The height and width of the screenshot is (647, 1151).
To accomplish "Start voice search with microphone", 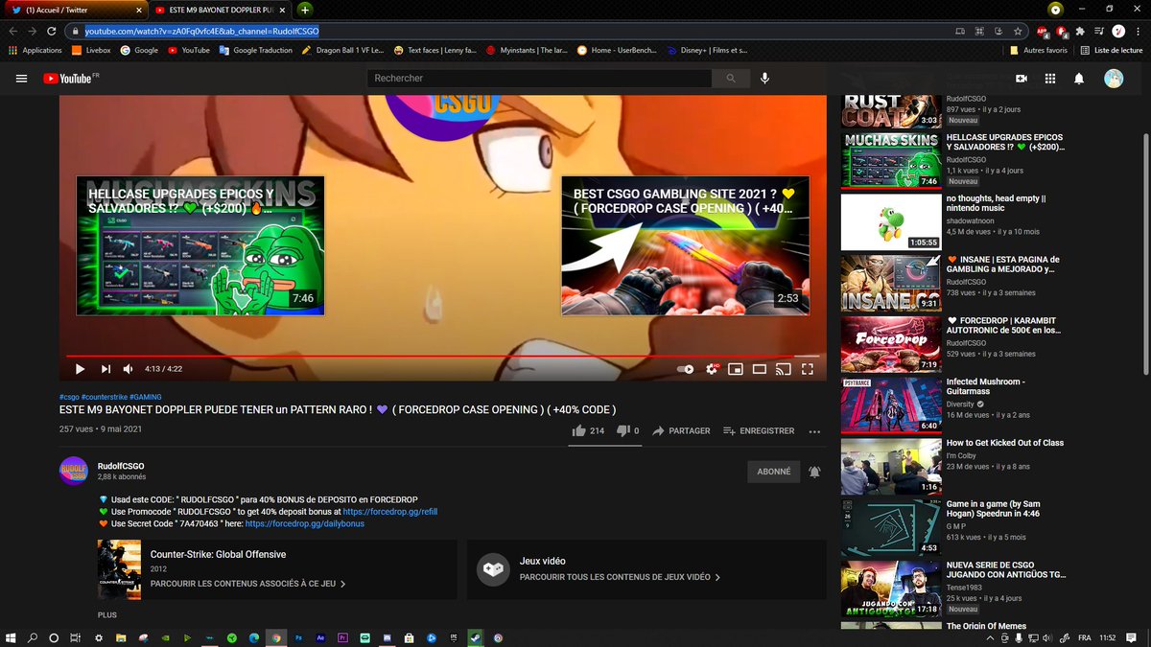I will tap(765, 79).
